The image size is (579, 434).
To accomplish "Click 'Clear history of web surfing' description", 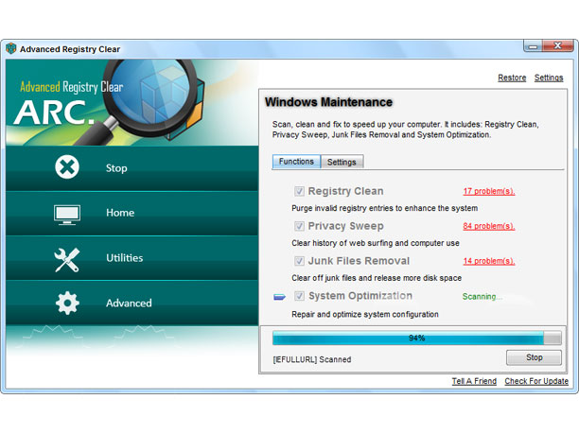I will 376,243.
